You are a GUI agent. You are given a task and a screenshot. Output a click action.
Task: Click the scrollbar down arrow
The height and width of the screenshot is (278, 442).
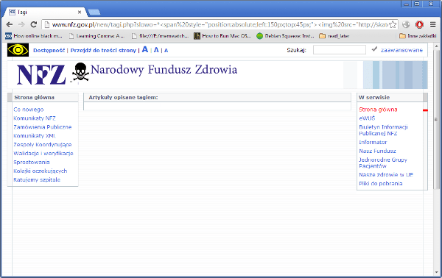(436, 272)
